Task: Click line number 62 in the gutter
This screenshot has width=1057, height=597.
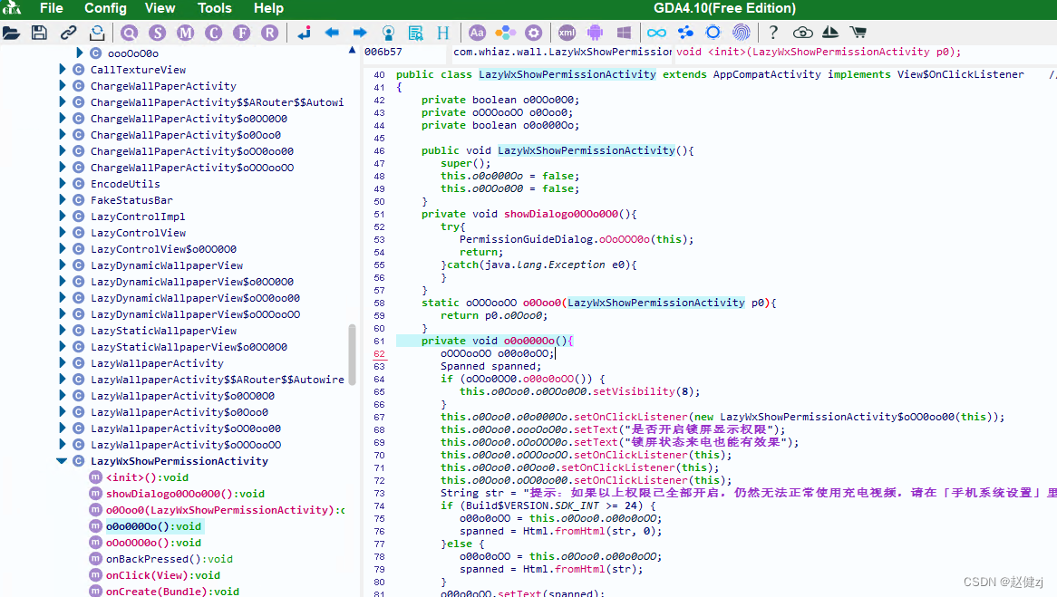Action: [380, 353]
